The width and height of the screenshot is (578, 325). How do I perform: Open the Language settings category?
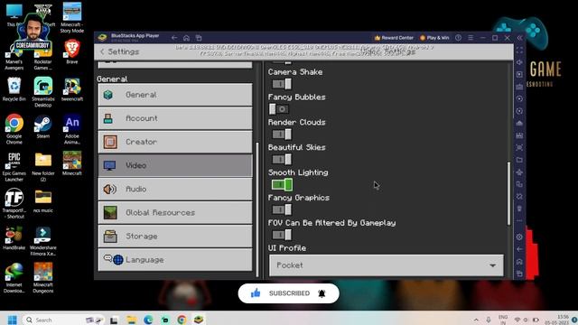[175, 260]
